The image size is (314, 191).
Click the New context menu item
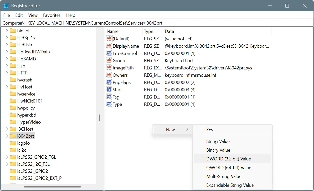(172, 130)
